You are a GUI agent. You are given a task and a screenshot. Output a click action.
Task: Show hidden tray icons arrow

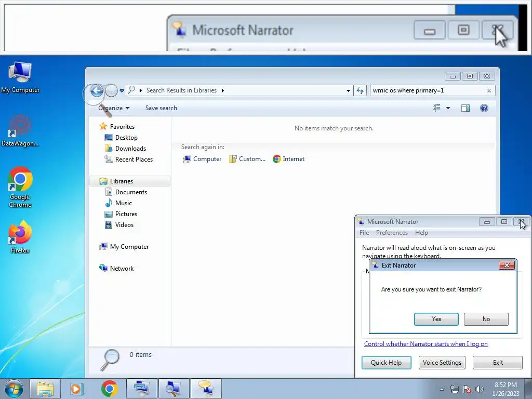[442, 389]
